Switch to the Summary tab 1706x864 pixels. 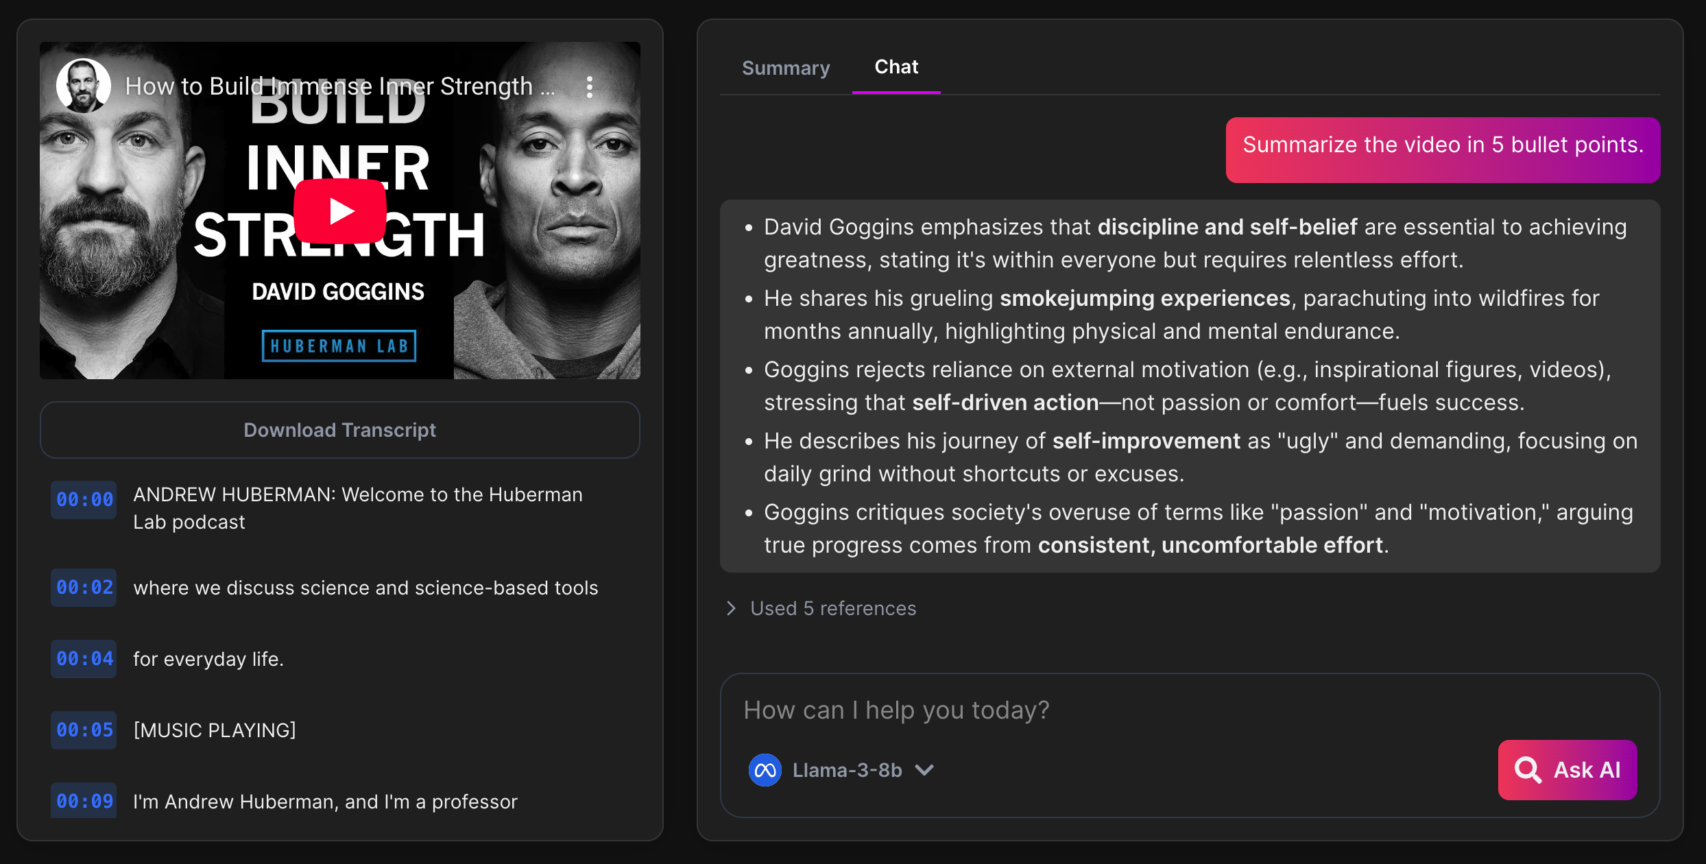pyautogui.click(x=786, y=68)
